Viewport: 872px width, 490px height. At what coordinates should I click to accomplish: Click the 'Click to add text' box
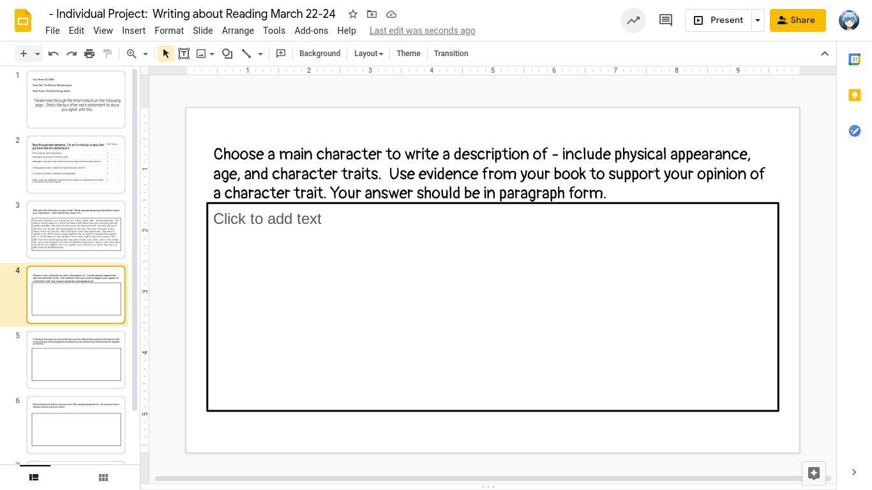[493, 307]
